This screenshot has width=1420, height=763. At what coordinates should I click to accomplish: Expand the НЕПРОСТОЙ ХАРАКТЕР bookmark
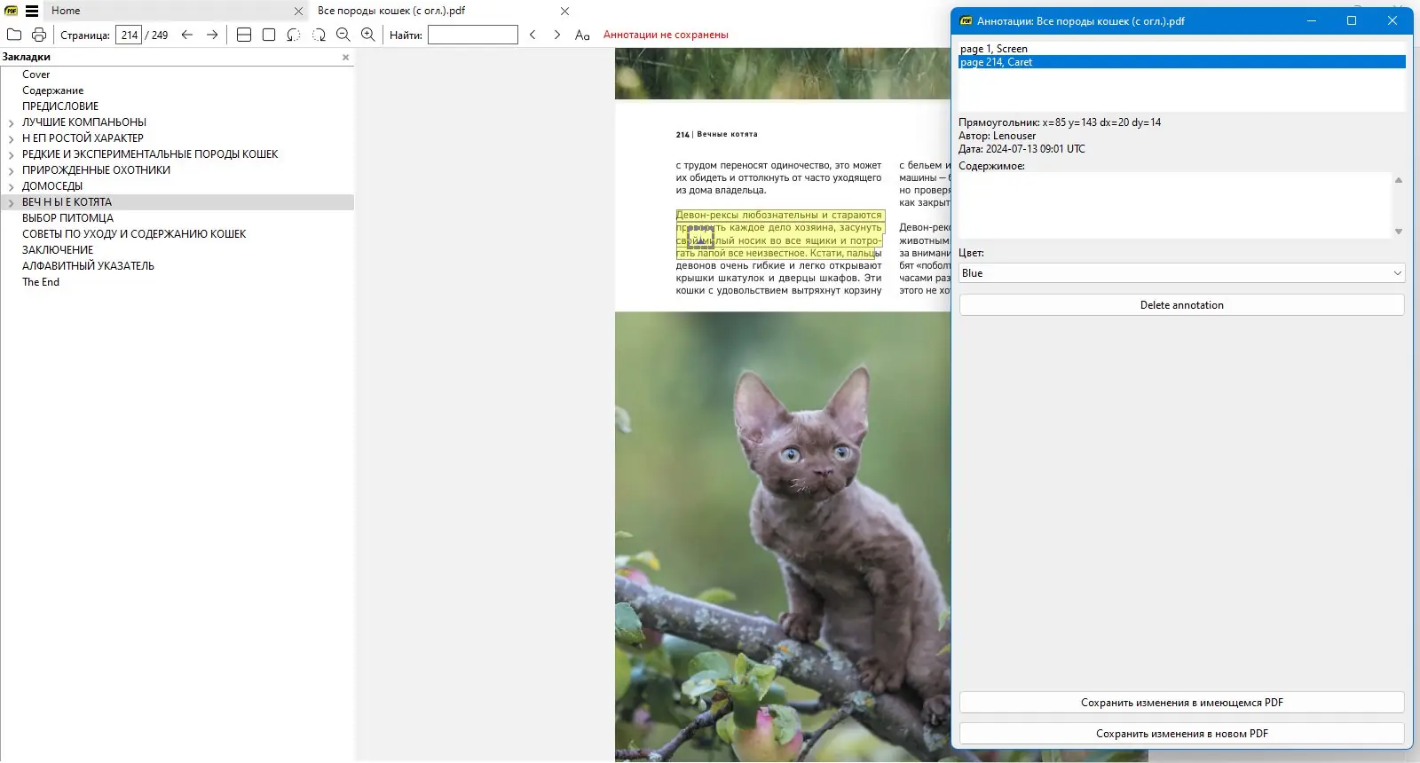12,139
